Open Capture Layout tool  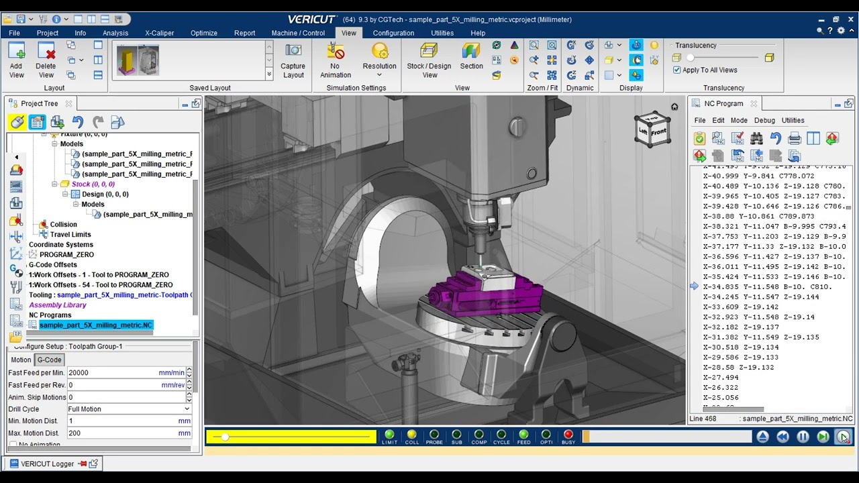293,60
